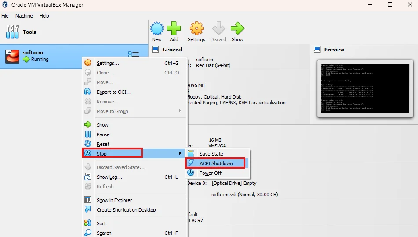Click the VM preview thumbnail
This screenshot has width=418, height=237.
click(x=365, y=88)
